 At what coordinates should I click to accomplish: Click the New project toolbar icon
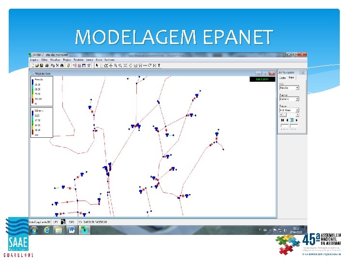[x=33, y=65]
